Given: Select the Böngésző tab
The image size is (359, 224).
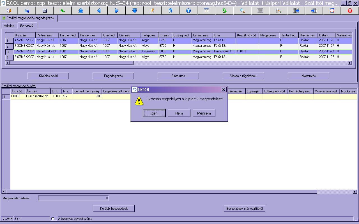Looking at the screenshot, I should (27, 25).
